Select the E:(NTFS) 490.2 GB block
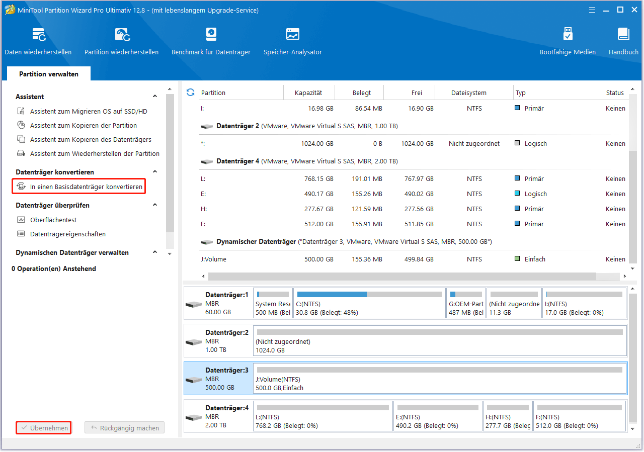The image size is (644, 452). click(438, 416)
